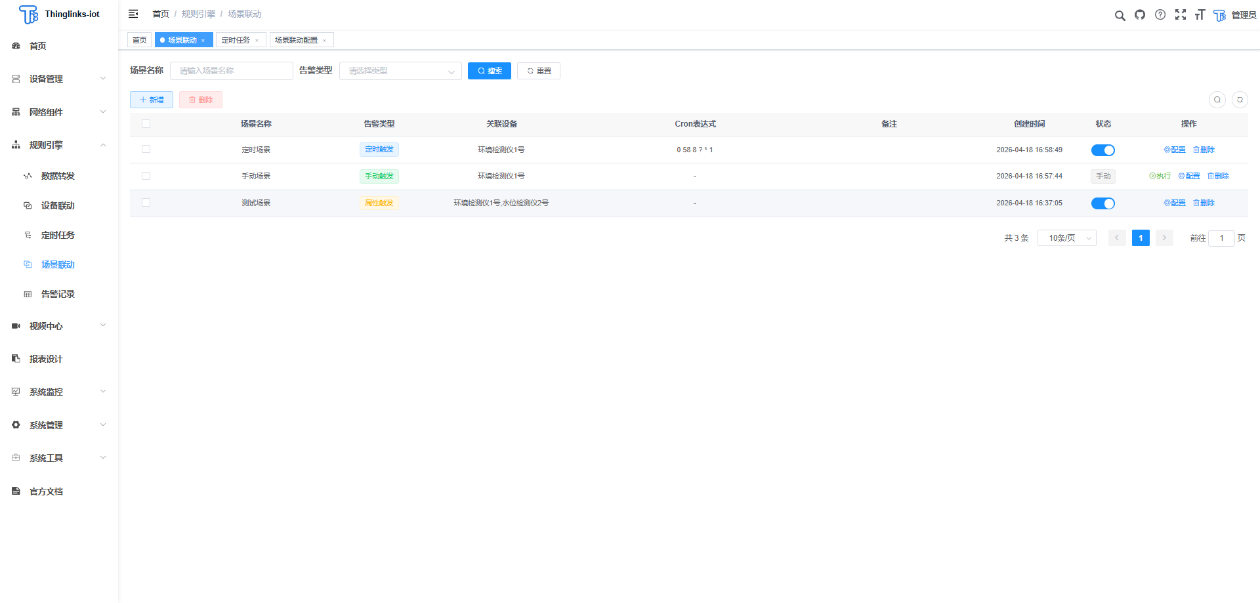Image resolution: width=1260 pixels, height=603 pixels.
Task: Disable the 定时场景 status switch
Action: (1102, 150)
